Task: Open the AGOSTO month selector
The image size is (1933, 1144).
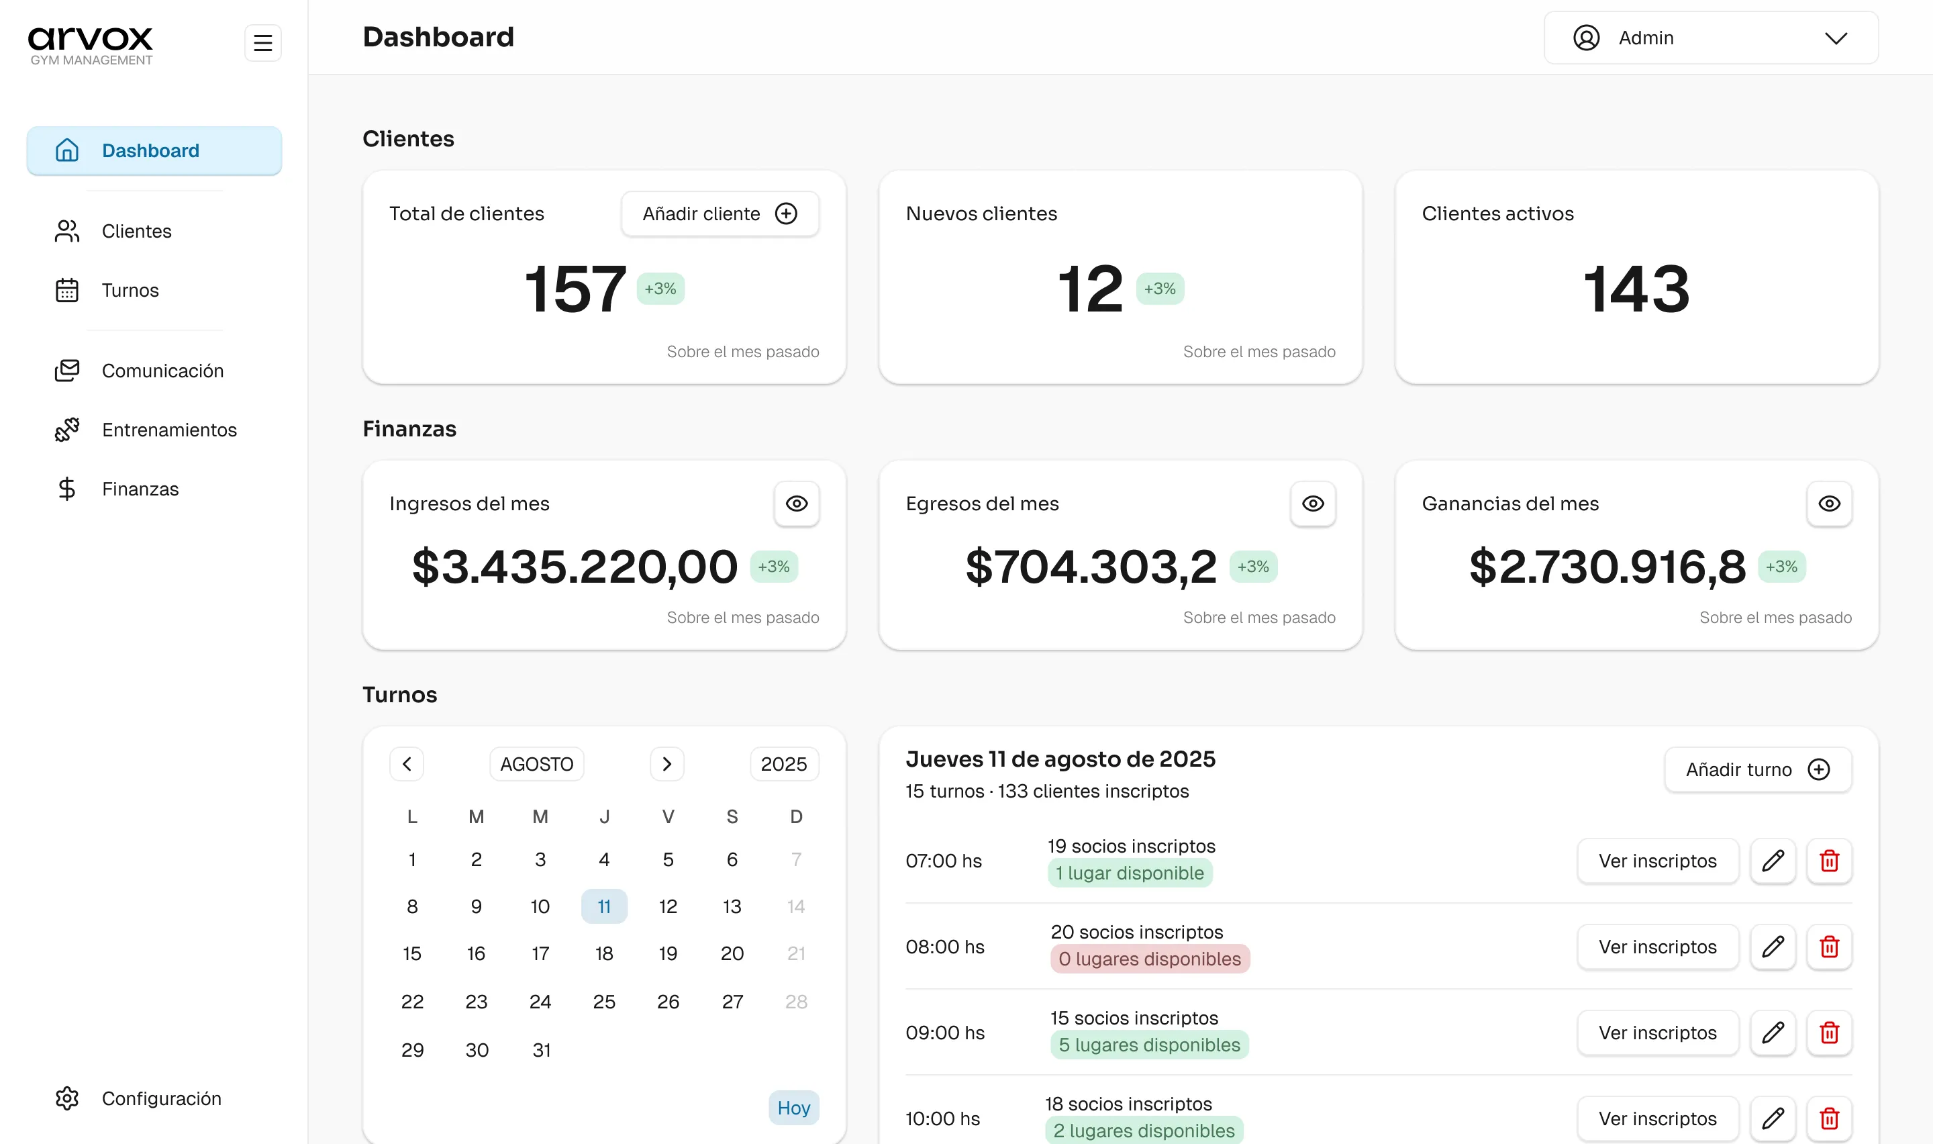Action: click(537, 764)
